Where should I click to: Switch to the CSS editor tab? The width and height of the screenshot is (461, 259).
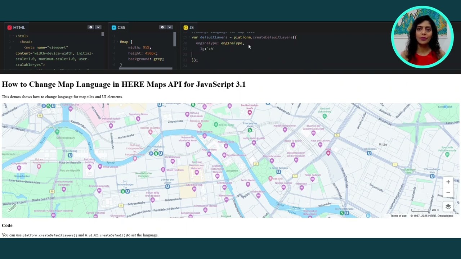(x=118, y=27)
